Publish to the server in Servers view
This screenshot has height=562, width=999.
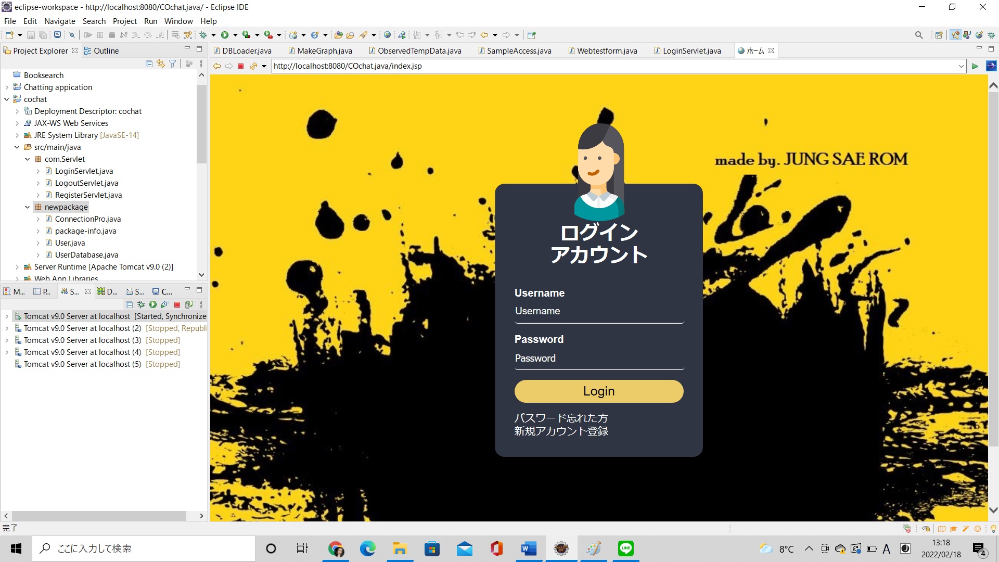189,304
